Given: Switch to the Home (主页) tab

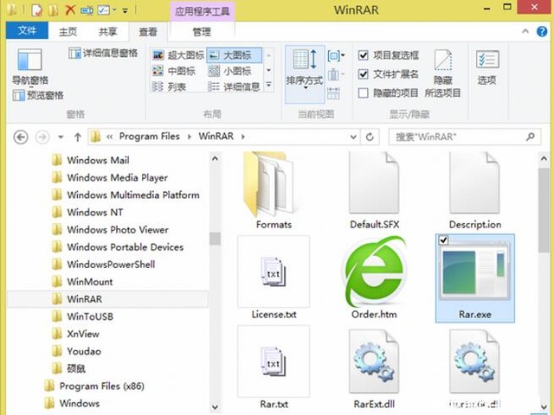Looking at the screenshot, I should click(68, 32).
